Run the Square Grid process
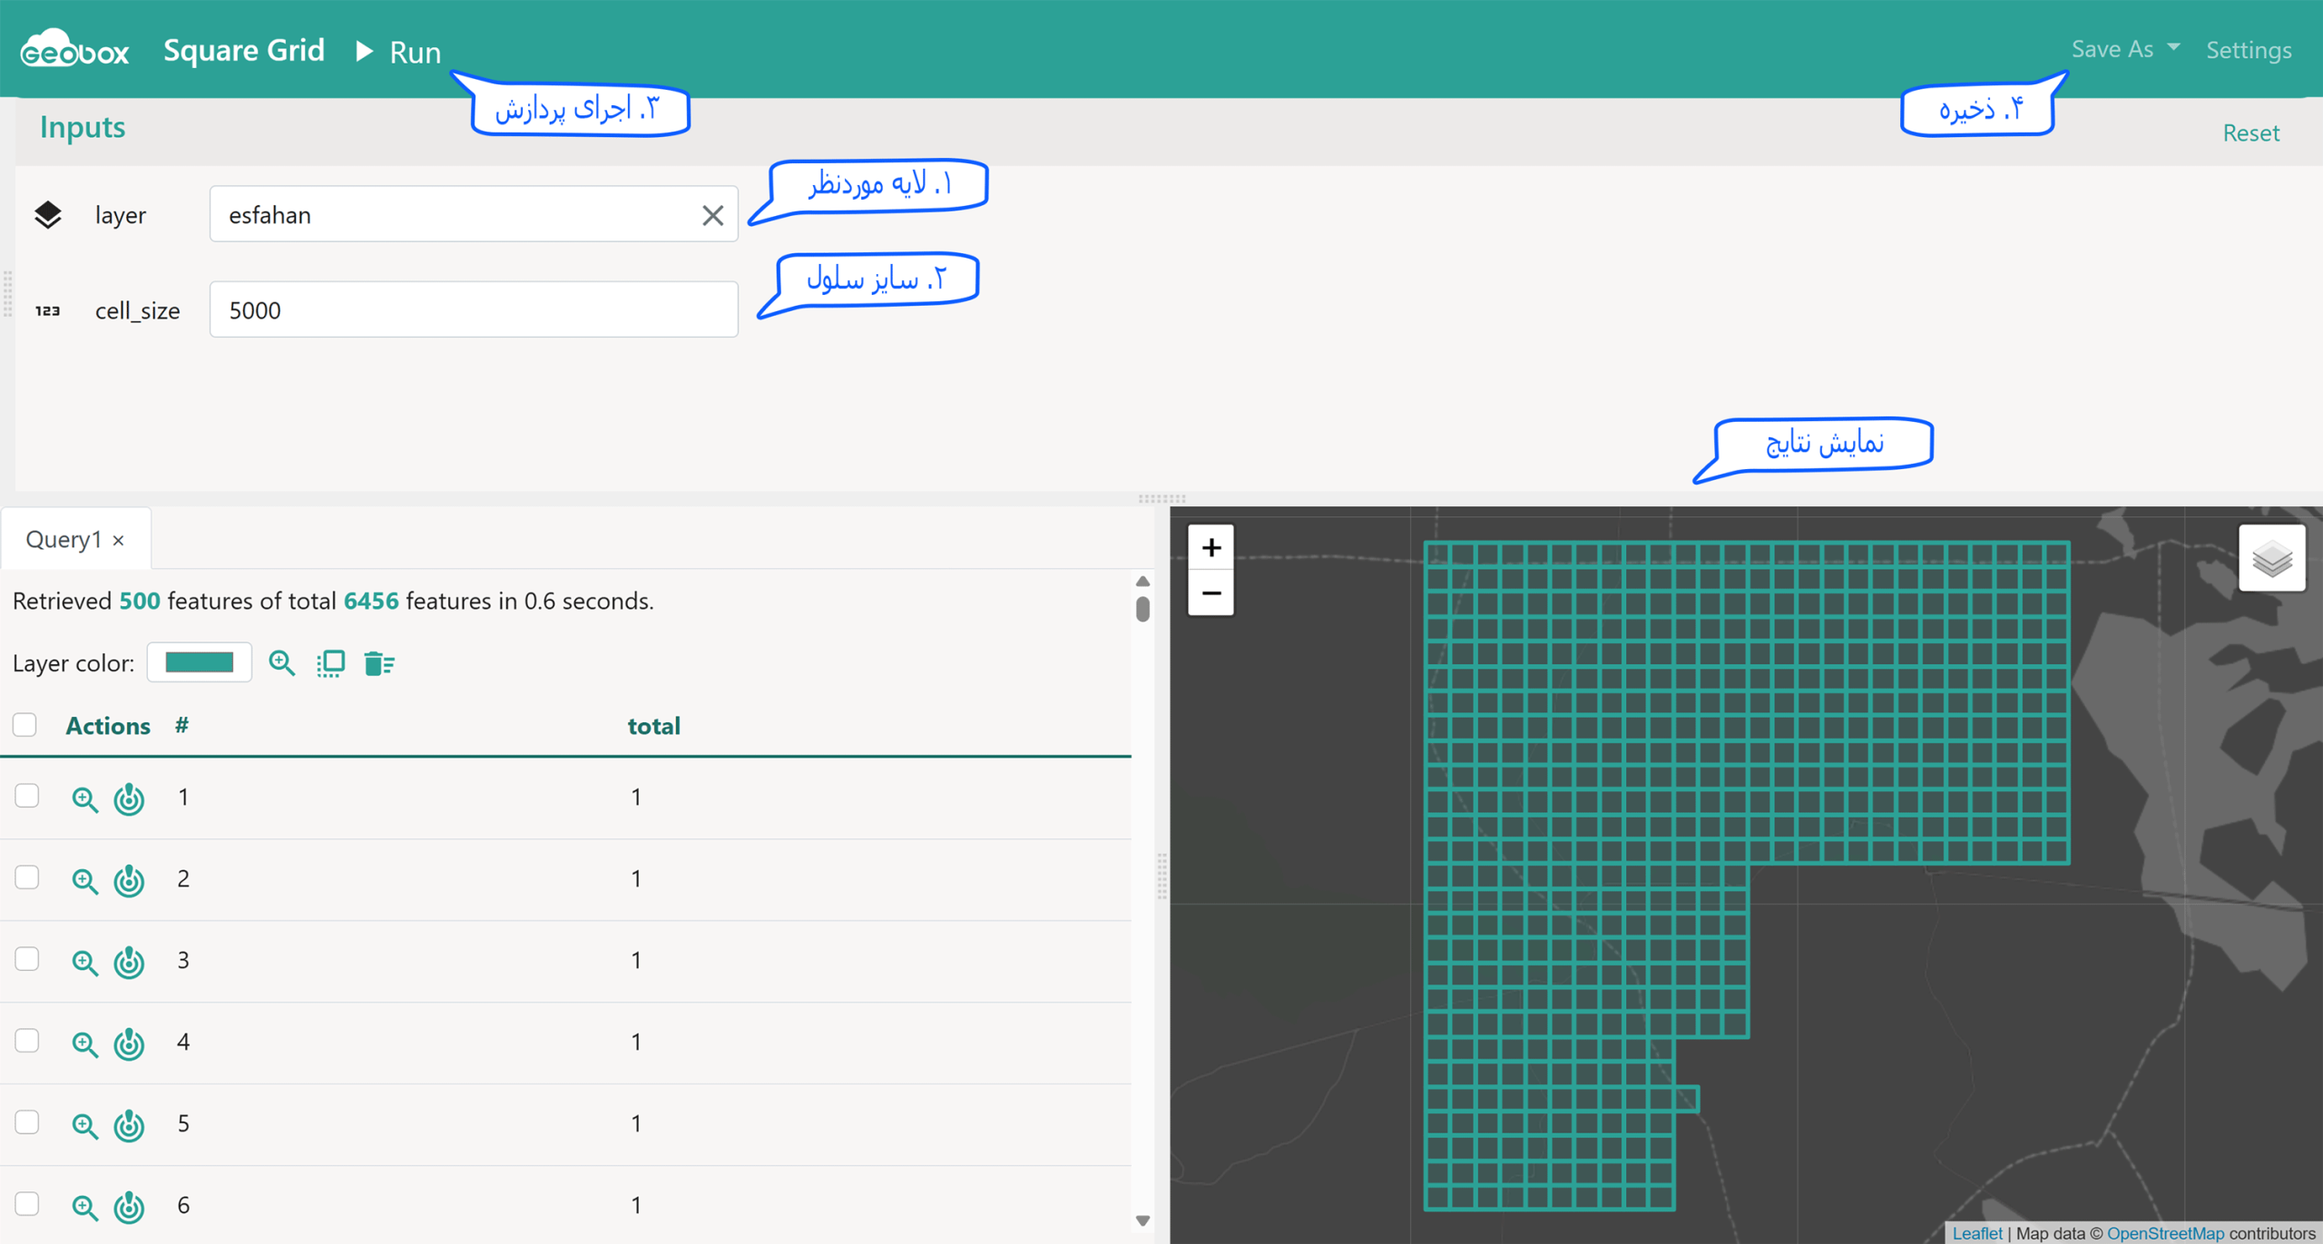The width and height of the screenshot is (2323, 1244). coord(398,52)
